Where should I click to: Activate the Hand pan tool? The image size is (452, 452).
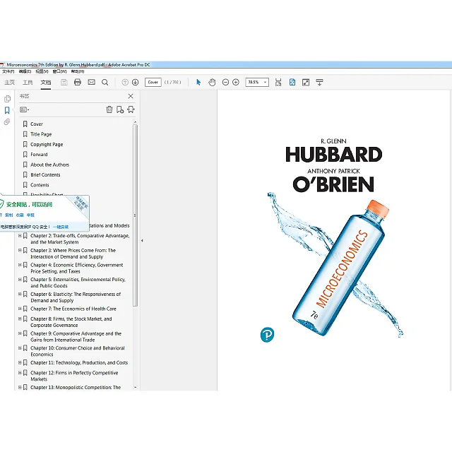(212, 83)
